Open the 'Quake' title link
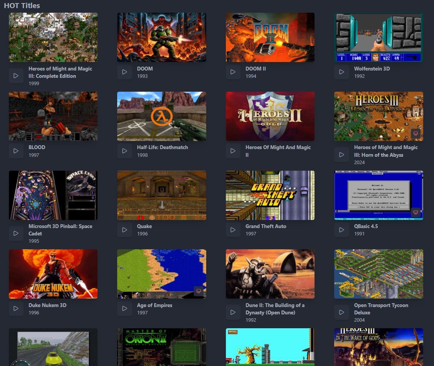Viewport: 434px width, 366px height. [144, 226]
